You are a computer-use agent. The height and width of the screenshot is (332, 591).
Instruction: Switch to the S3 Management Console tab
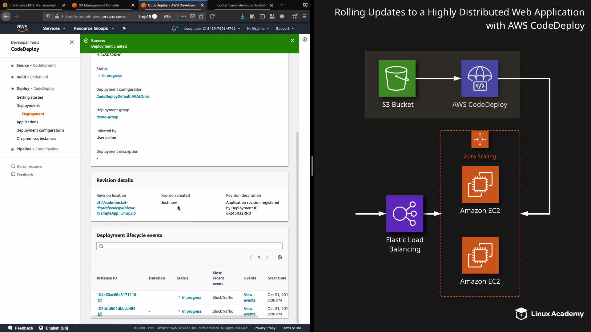click(x=98, y=5)
